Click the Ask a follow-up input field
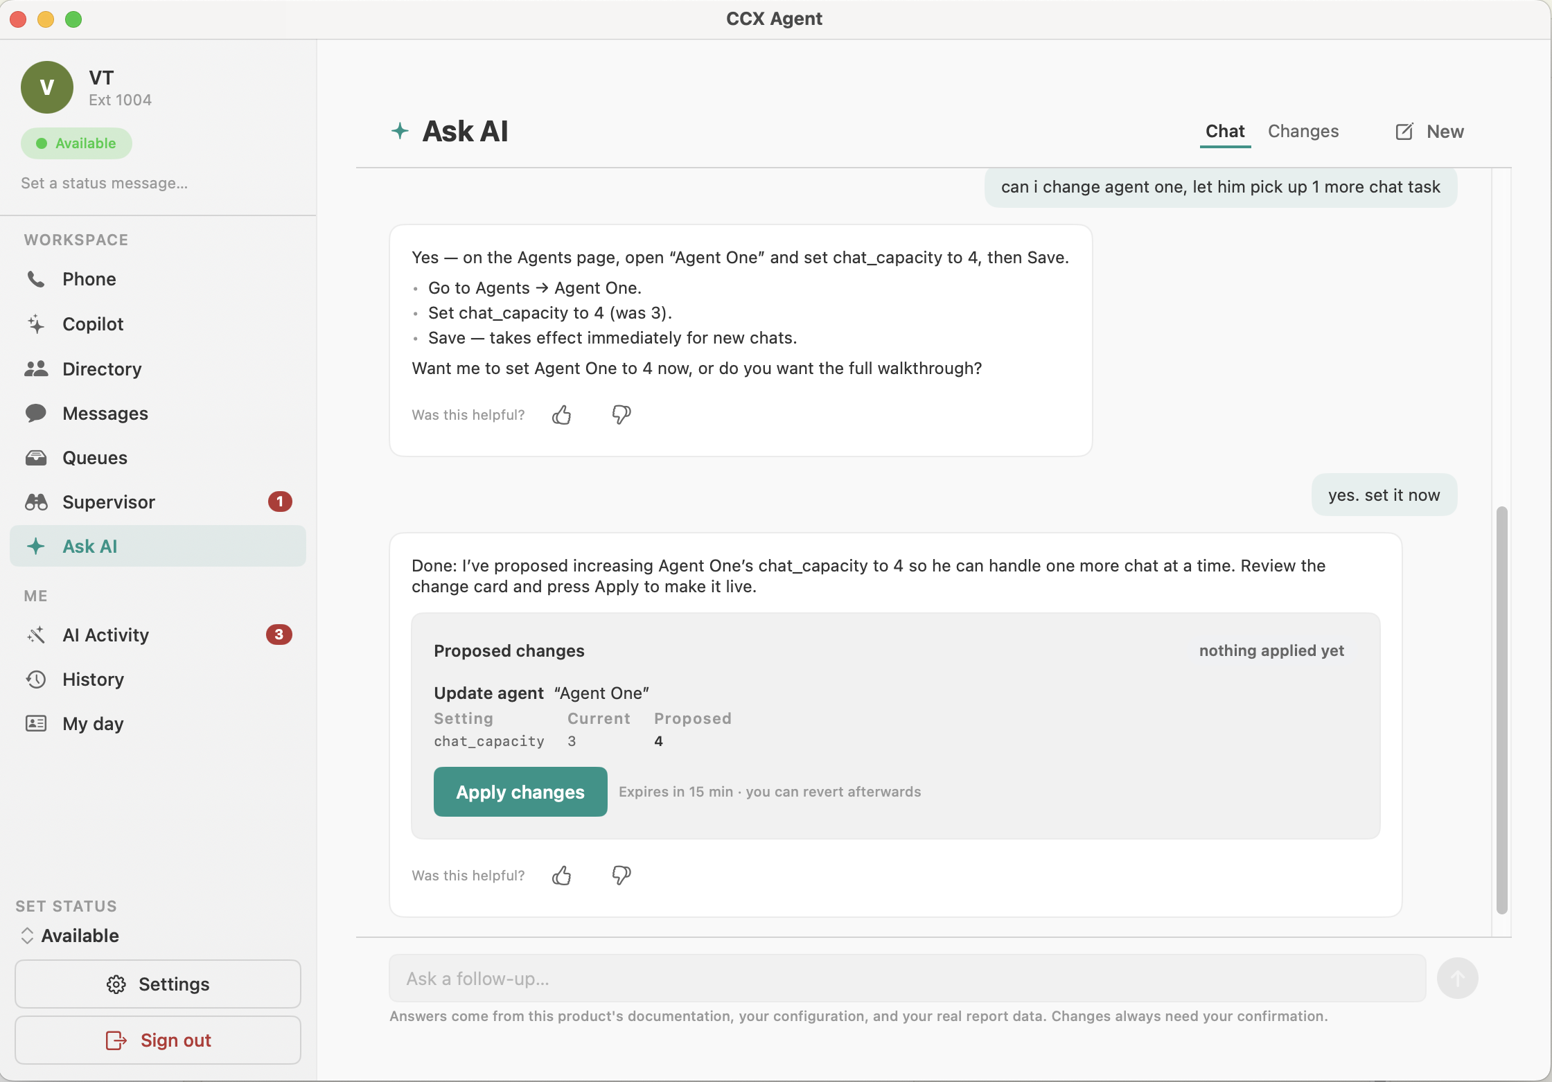The image size is (1552, 1082). click(x=907, y=978)
